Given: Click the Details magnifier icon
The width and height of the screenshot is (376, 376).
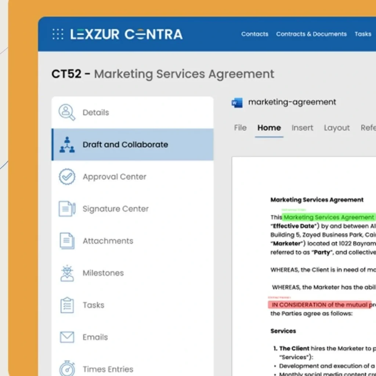Looking at the screenshot, I should point(67,112).
